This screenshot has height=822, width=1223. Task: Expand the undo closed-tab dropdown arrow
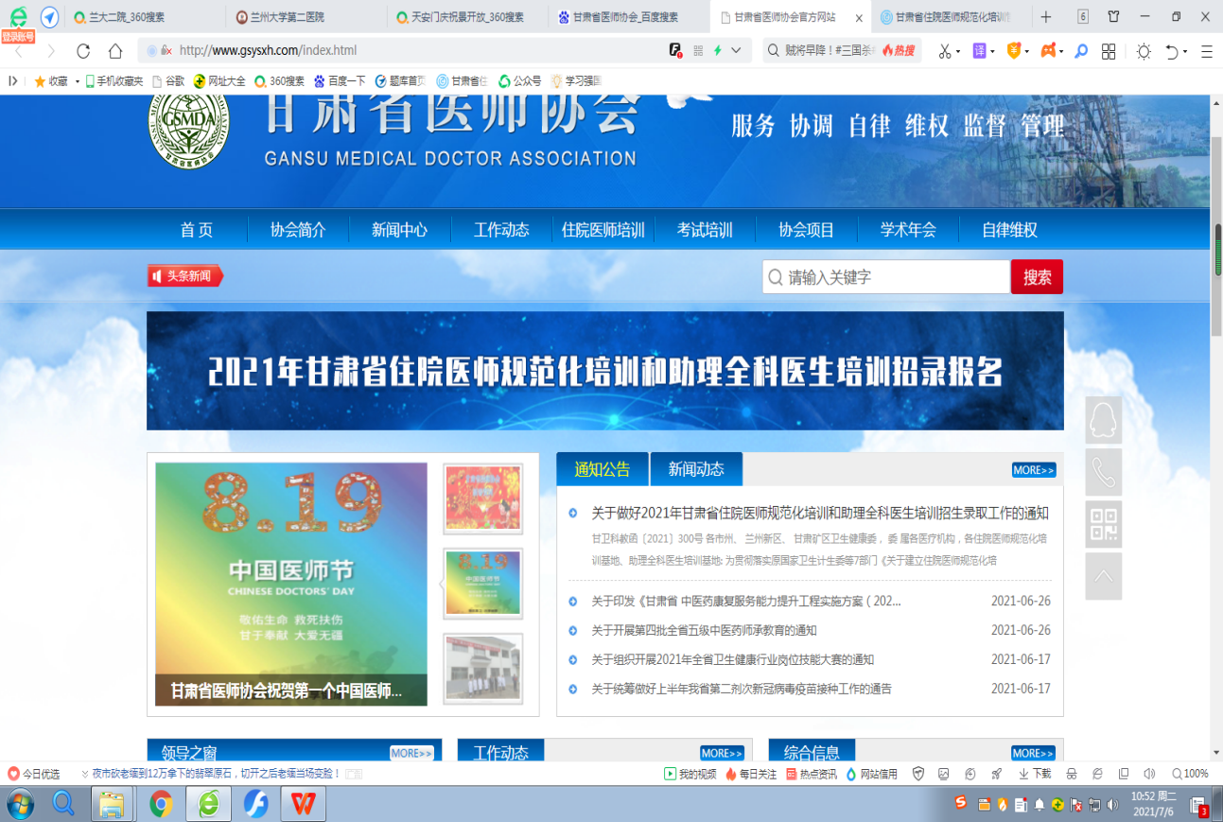click(1185, 52)
